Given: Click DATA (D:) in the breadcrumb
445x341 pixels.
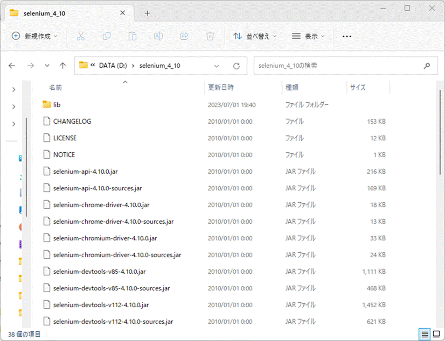Looking at the screenshot, I should (113, 66).
